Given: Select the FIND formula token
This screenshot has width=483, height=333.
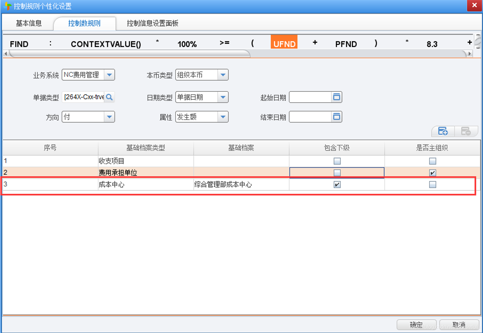Looking at the screenshot, I should click(x=19, y=44).
